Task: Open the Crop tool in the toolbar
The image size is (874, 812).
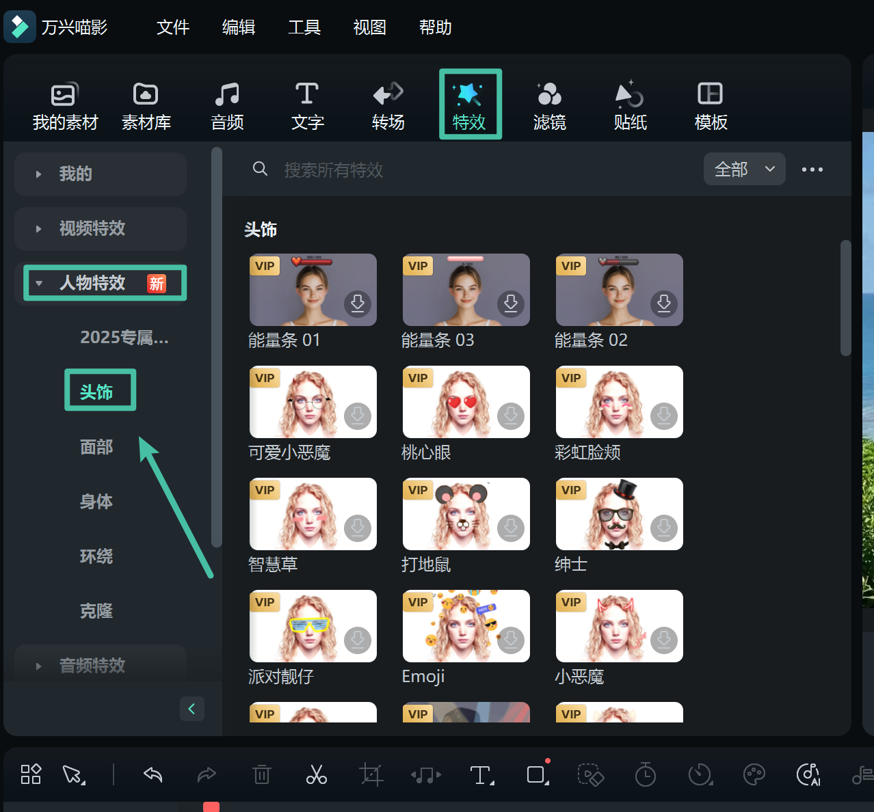Action: 371,774
